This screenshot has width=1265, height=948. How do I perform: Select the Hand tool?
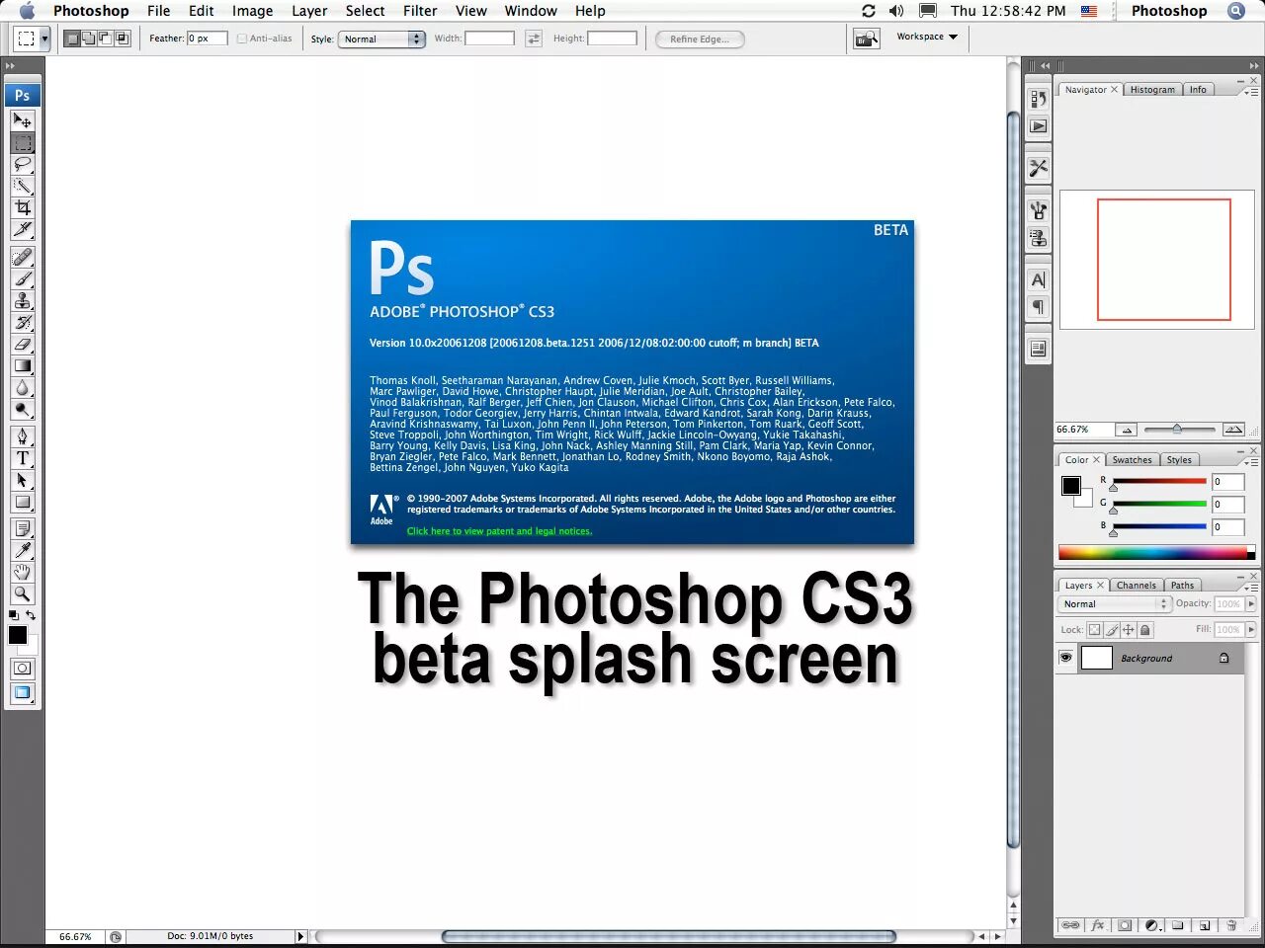(x=22, y=572)
